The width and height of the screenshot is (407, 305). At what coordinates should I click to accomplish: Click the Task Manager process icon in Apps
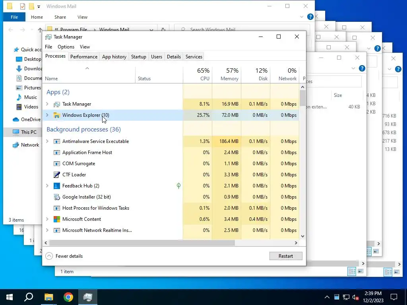56,104
